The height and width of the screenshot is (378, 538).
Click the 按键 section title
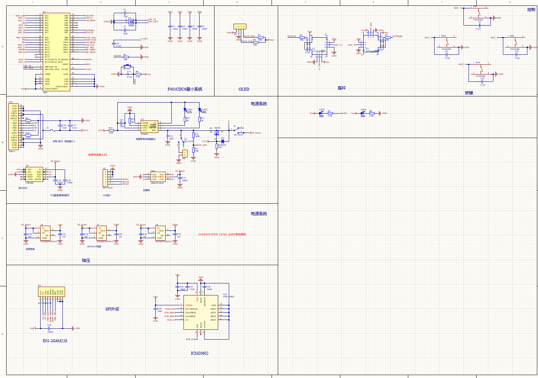click(469, 93)
